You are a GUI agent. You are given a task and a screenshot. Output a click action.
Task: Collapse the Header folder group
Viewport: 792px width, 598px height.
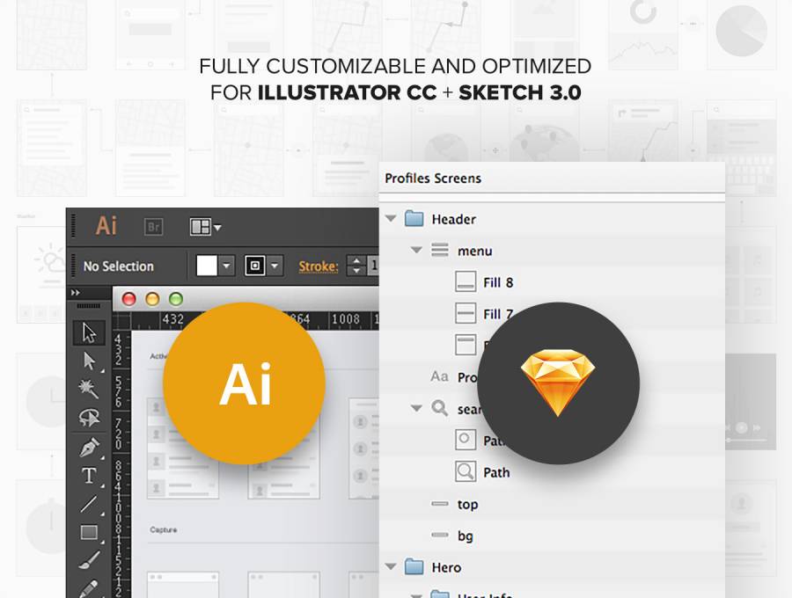pos(392,219)
